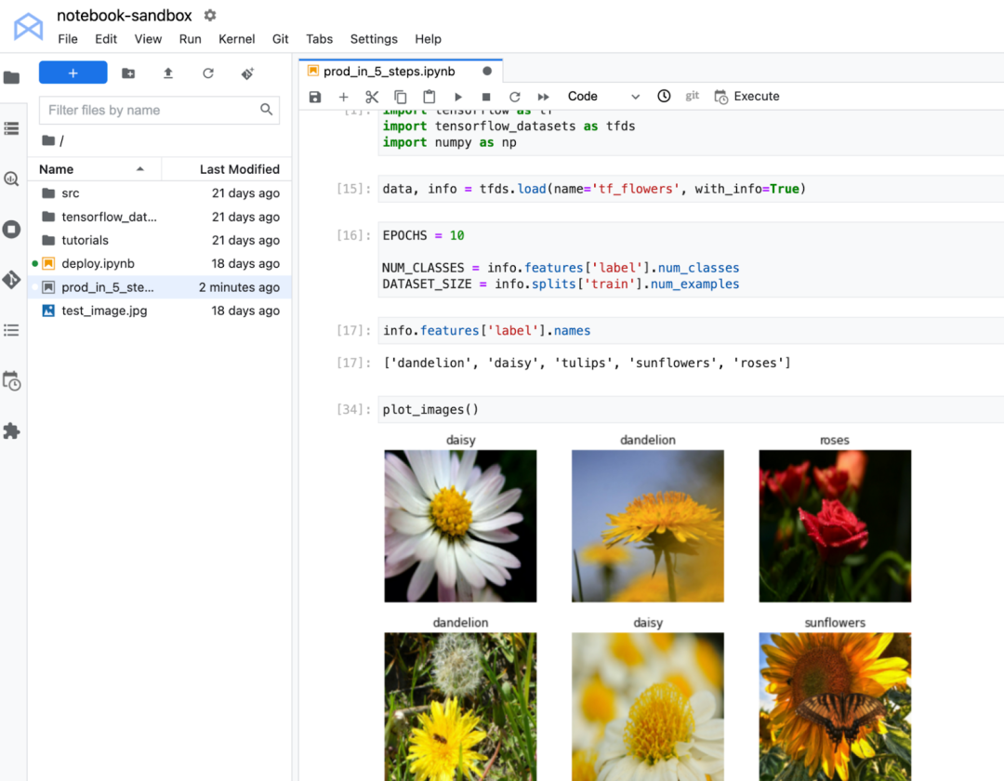Cut the selected cell with scissors icon
The height and width of the screenshot is (781, 1004).
tap(372, 97)
